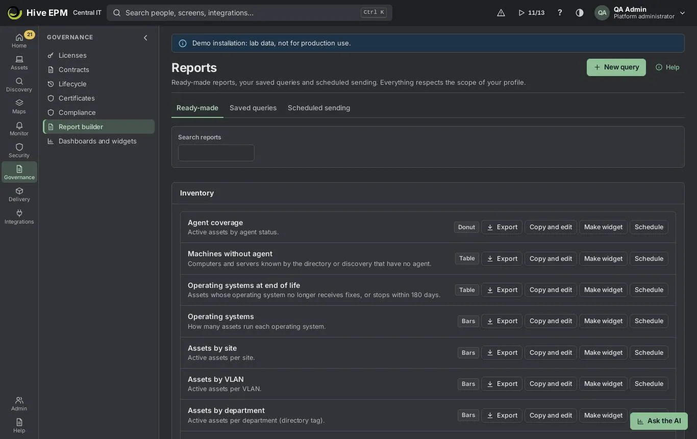
Task: Go to Discovery in the left rail
Action: click(19, 85)
